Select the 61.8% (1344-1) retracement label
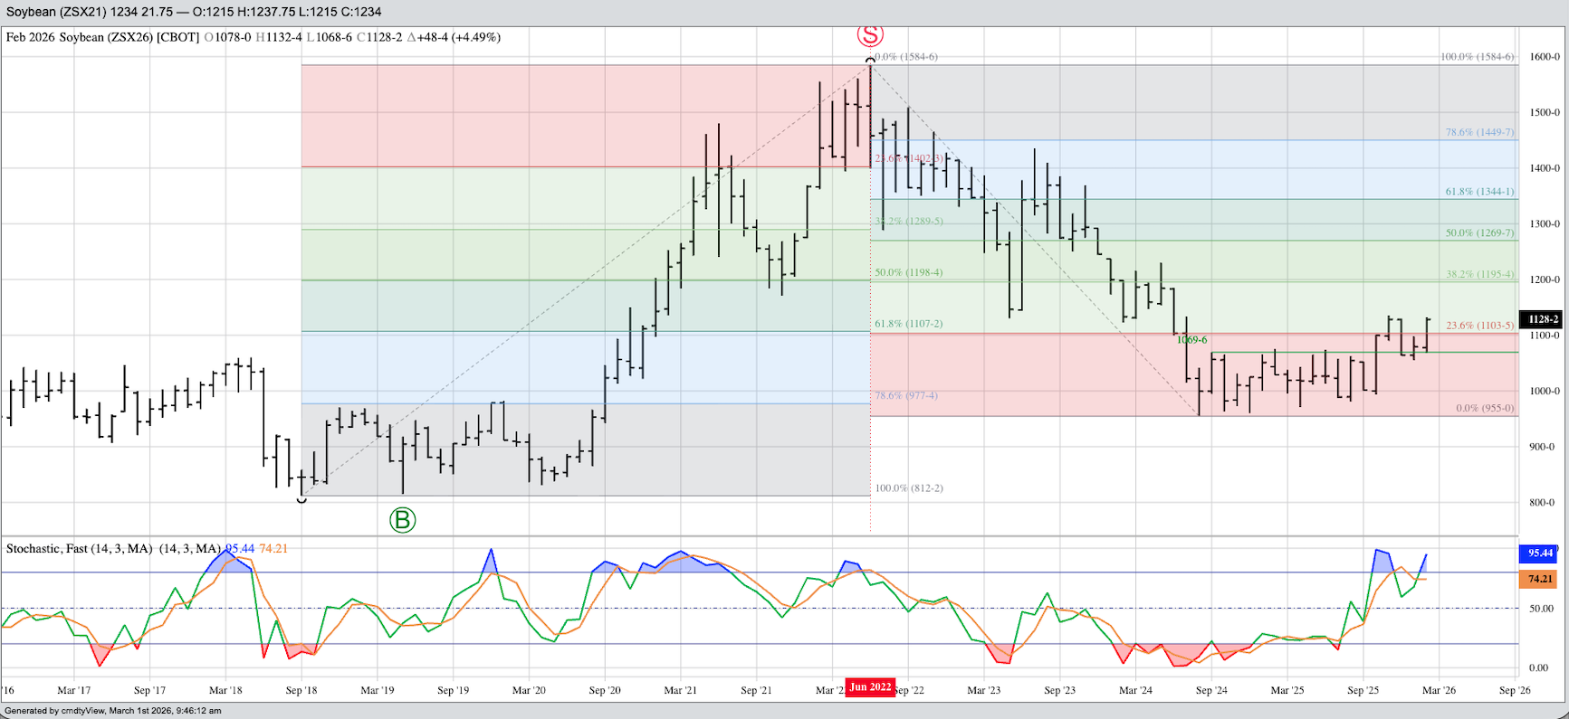1569x719 pixels. pyautogui.click(x=1479, y=192)
